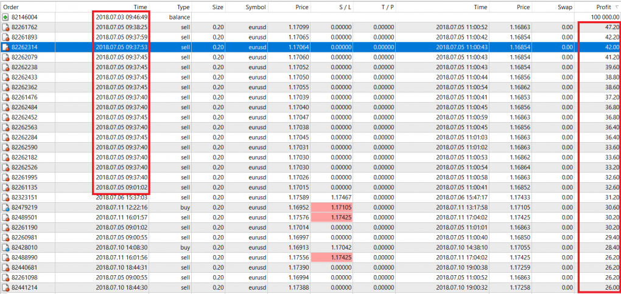The height and width of the screenshot is (294, 621).
Task: Click the open price 1.16952
Action: click(x=298, y=207)
